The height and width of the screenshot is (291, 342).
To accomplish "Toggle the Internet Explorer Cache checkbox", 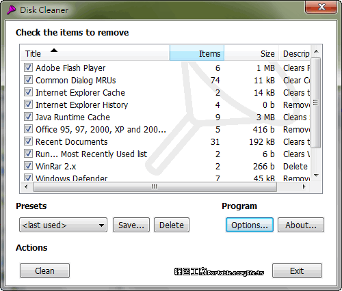I will (28, 92).
